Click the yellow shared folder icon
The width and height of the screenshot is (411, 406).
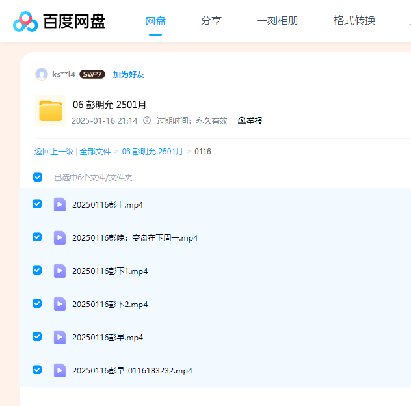click(x=51, y=111)
